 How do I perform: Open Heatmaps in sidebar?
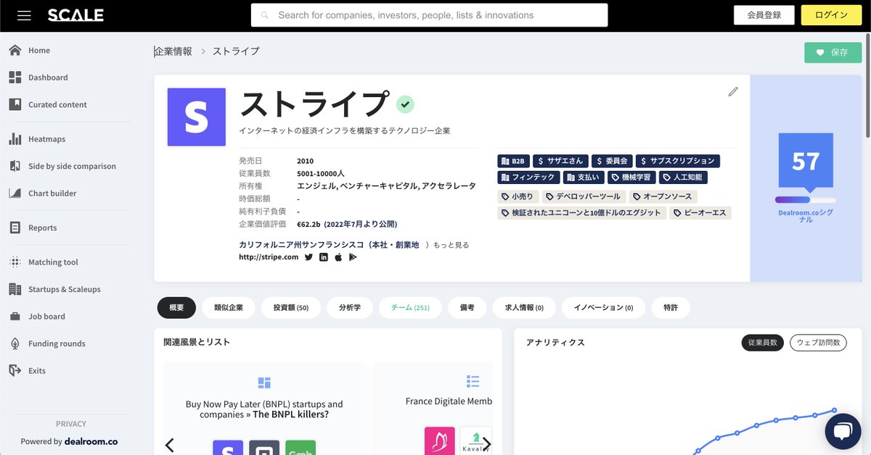coord(46,139)
